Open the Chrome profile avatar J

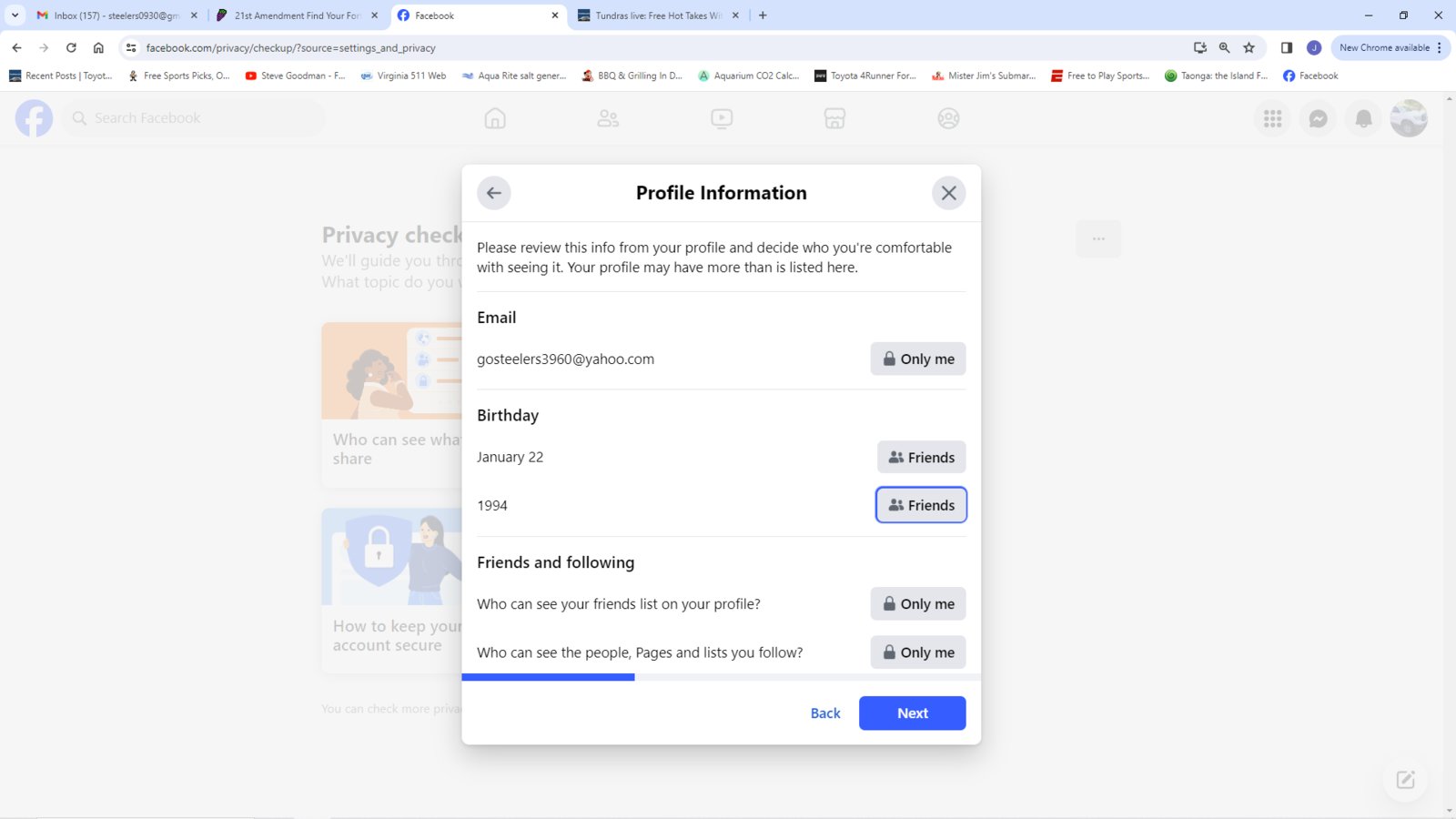tap(1313, 47)
